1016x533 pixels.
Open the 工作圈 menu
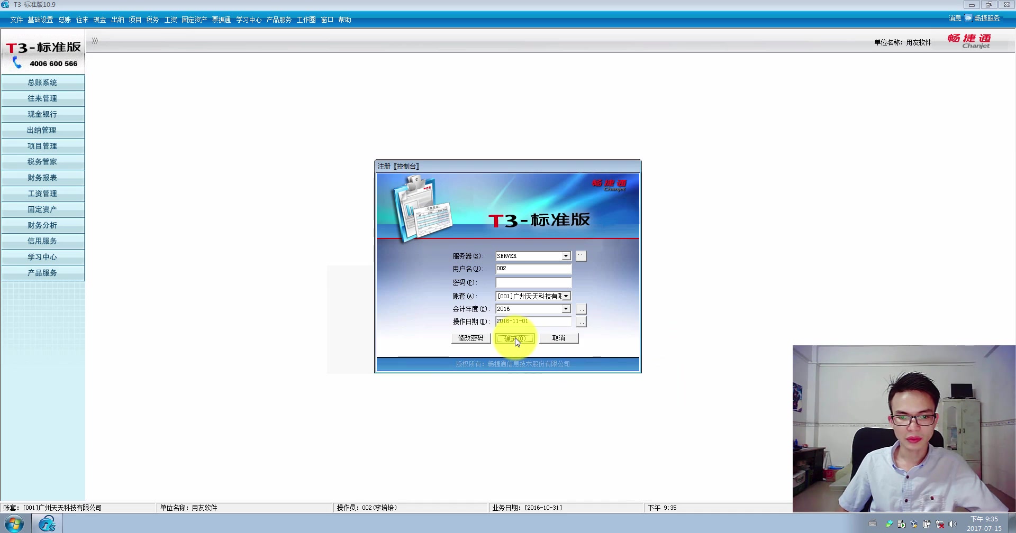(x=306, y=20)
